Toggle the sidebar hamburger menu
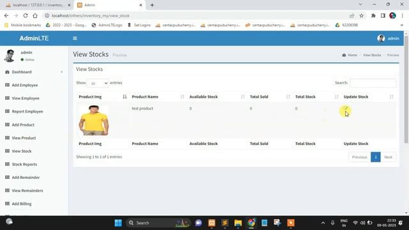Viewport: 409px width, 230px height. tap(75, 38)
